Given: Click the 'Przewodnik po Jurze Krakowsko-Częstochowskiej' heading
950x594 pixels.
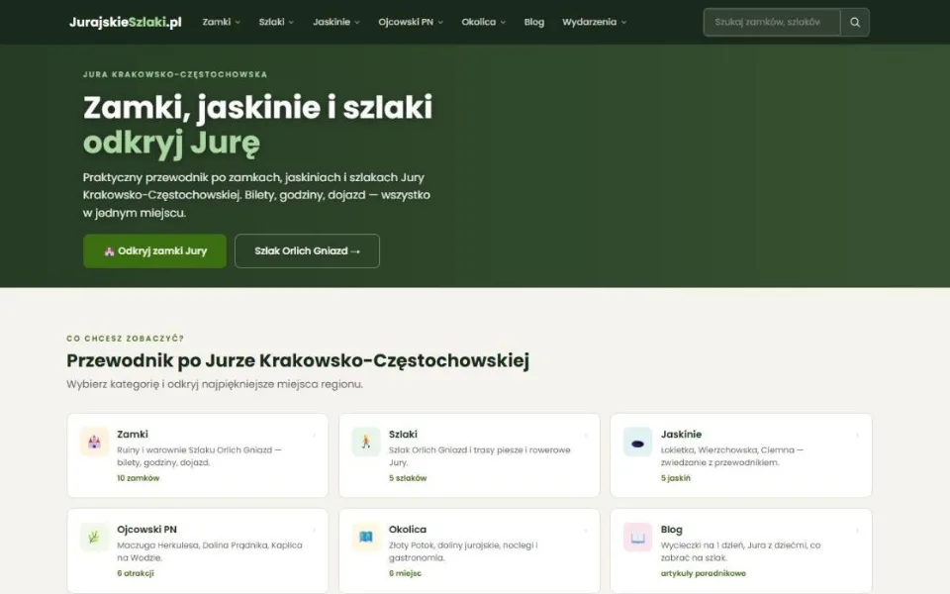Looking at the screenshot, I should 298,360.
